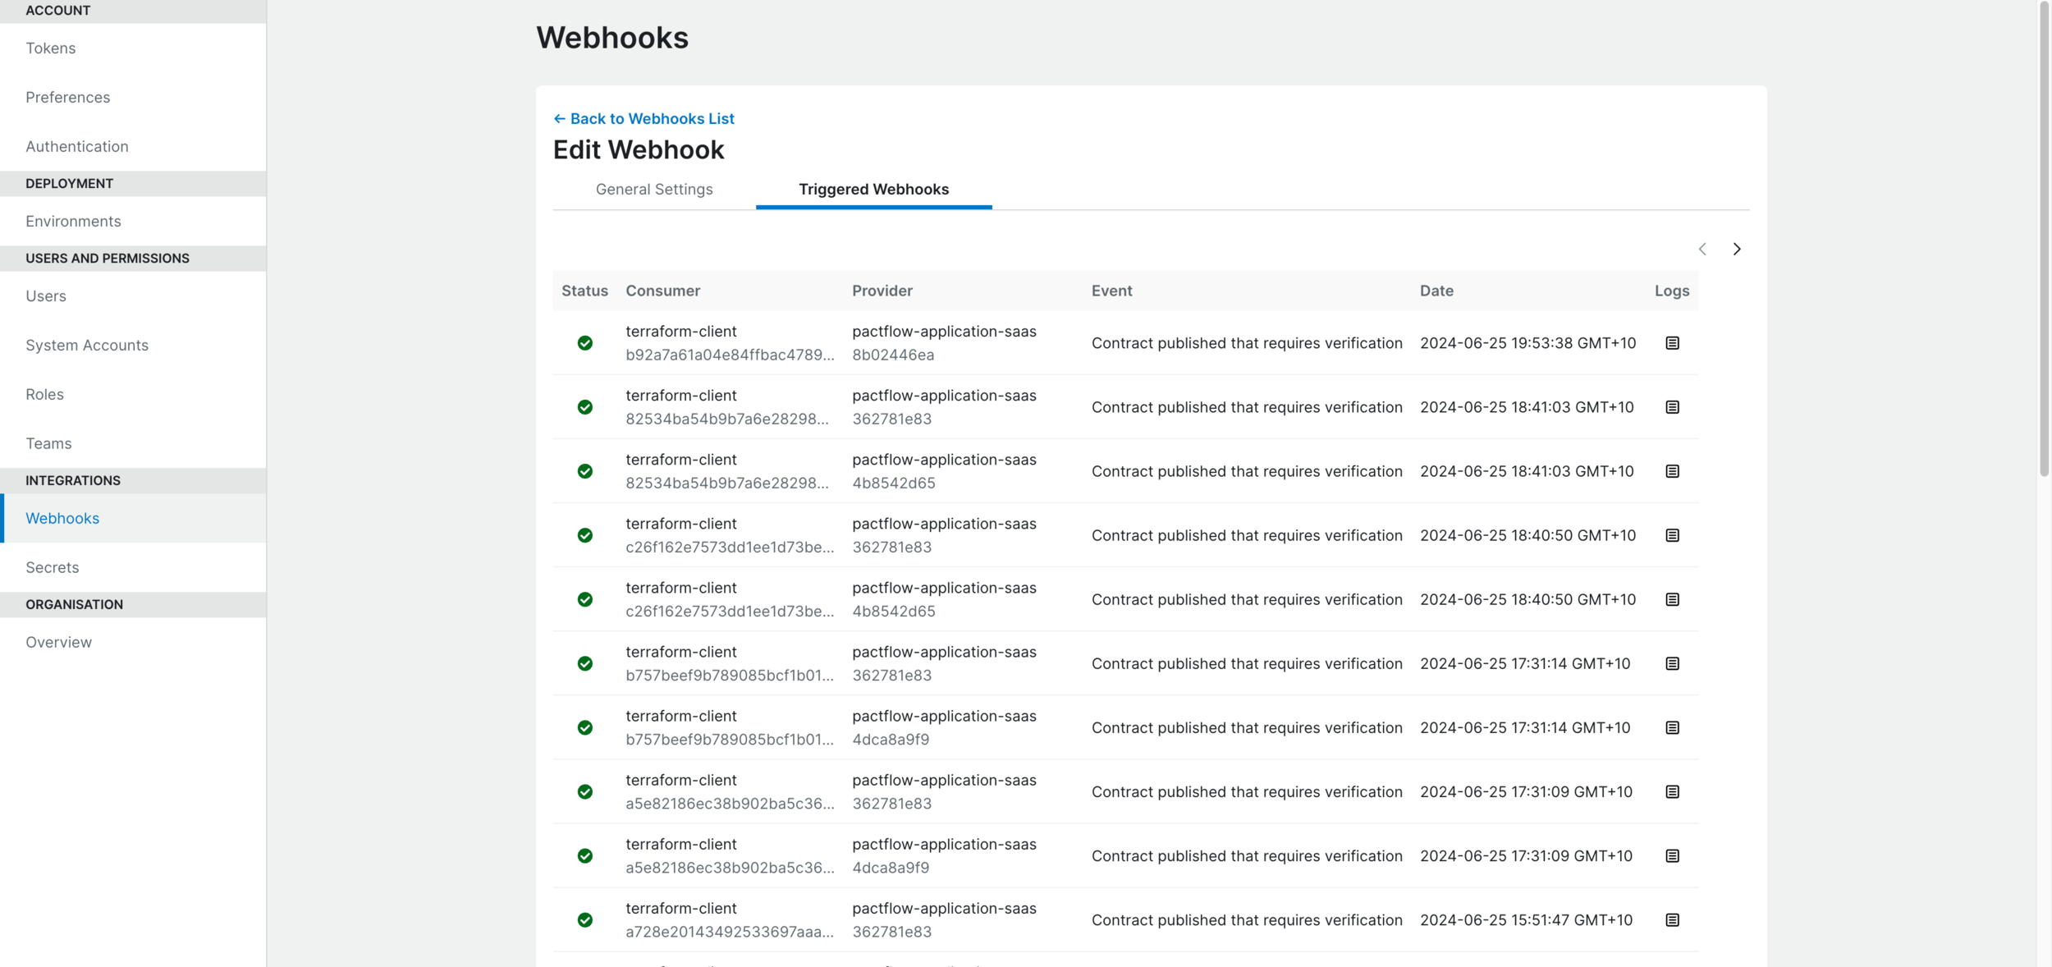
Task: Click the success icon beside consumer b757beef9b
Action: pyautogui.click(x=584, y=663)
